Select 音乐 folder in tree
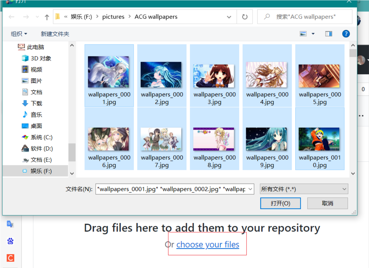Screen dimensions: 369x268 pos(32,114)
